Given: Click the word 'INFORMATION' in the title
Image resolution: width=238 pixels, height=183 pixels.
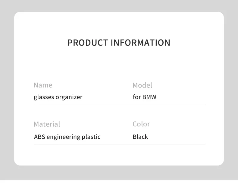Looking at the screenshot, I should [141, 43].
